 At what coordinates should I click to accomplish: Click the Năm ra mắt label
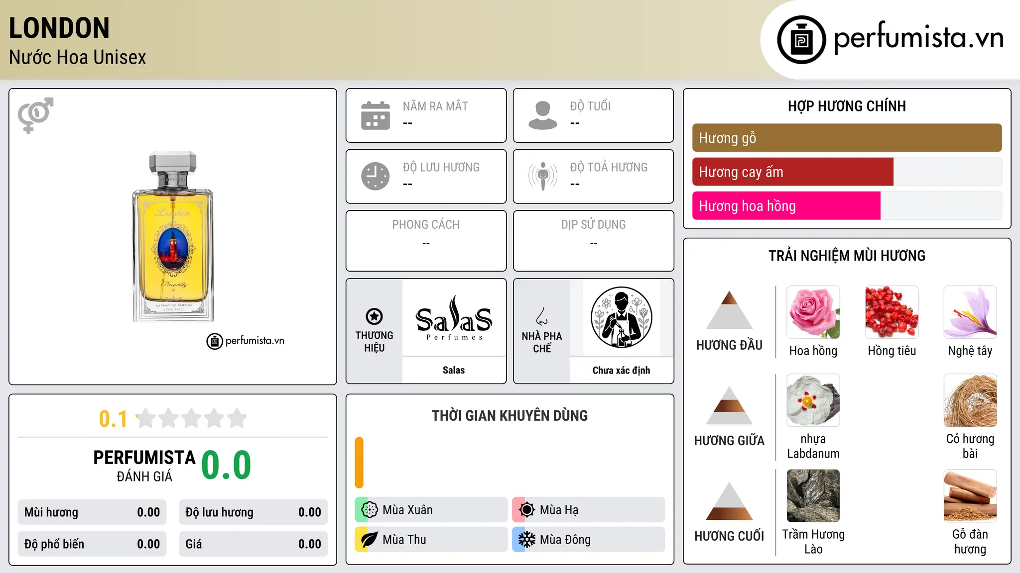click(435, 106)
